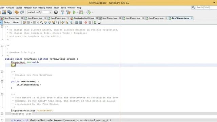217x122 pixels.
Task: Close the JavaApplication26.java tab
Action: [97, 18]
